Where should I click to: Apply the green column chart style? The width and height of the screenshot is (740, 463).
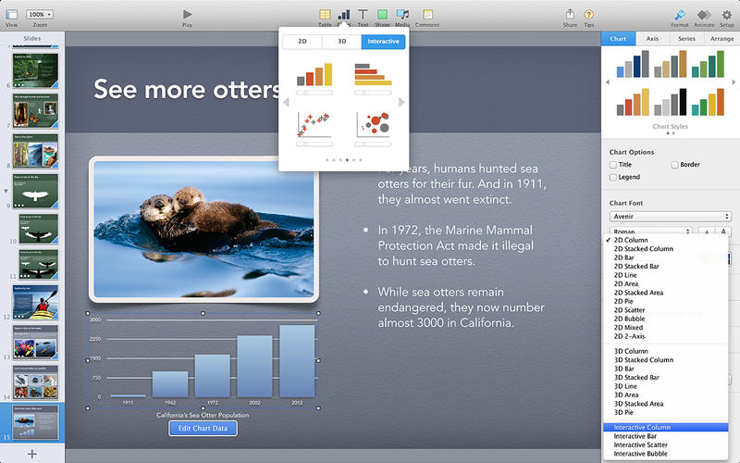pyautogui.click(x=708, y=64)
